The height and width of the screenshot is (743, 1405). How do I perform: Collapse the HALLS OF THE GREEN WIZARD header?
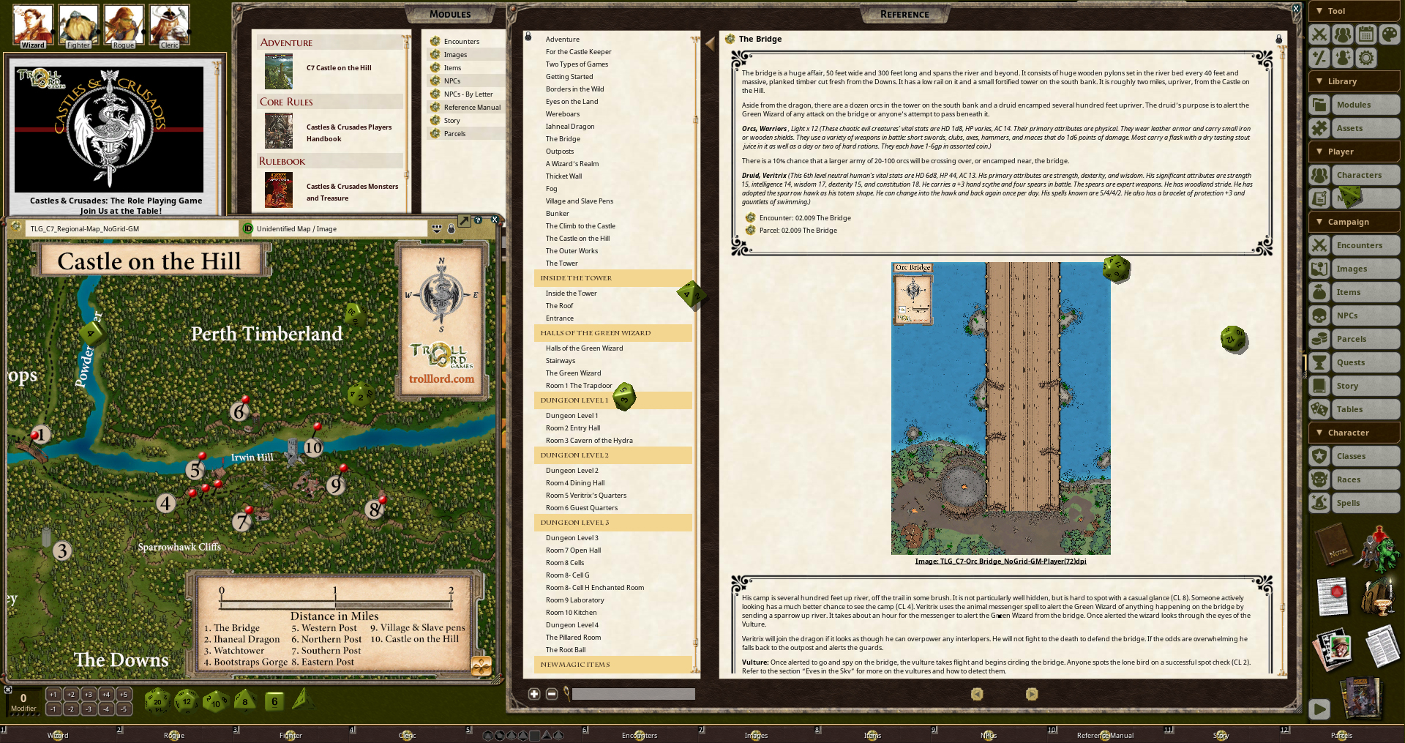613,333
